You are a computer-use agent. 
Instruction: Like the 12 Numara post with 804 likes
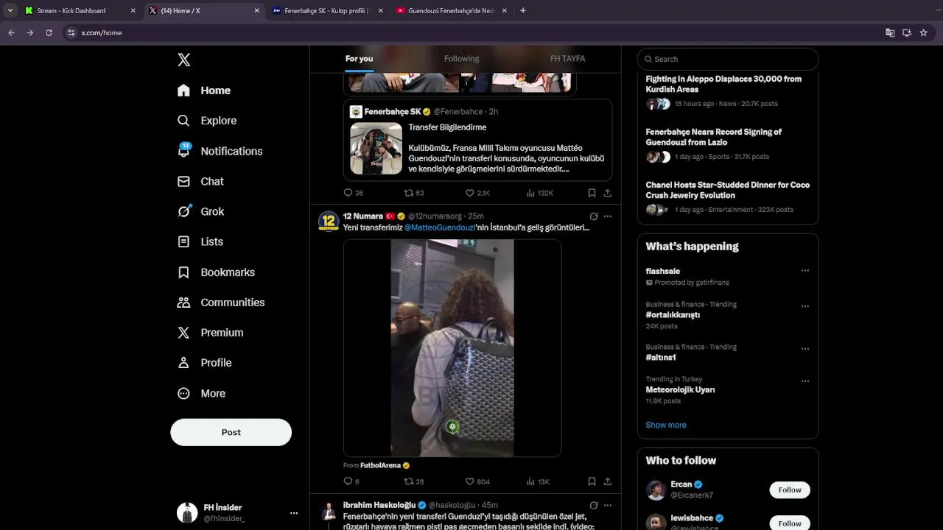click(x=477, y=481)
